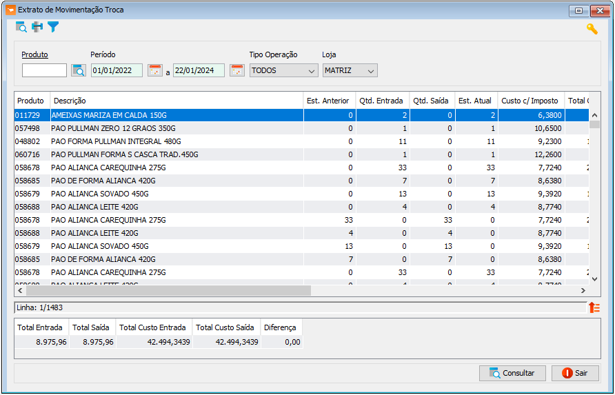Click the orange sort-order icon beside Linha bar
615x395 pixels.
click(594, 307)
